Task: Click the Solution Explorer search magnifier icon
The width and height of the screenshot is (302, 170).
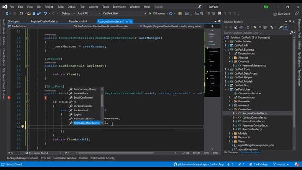Action: point(291,33)
